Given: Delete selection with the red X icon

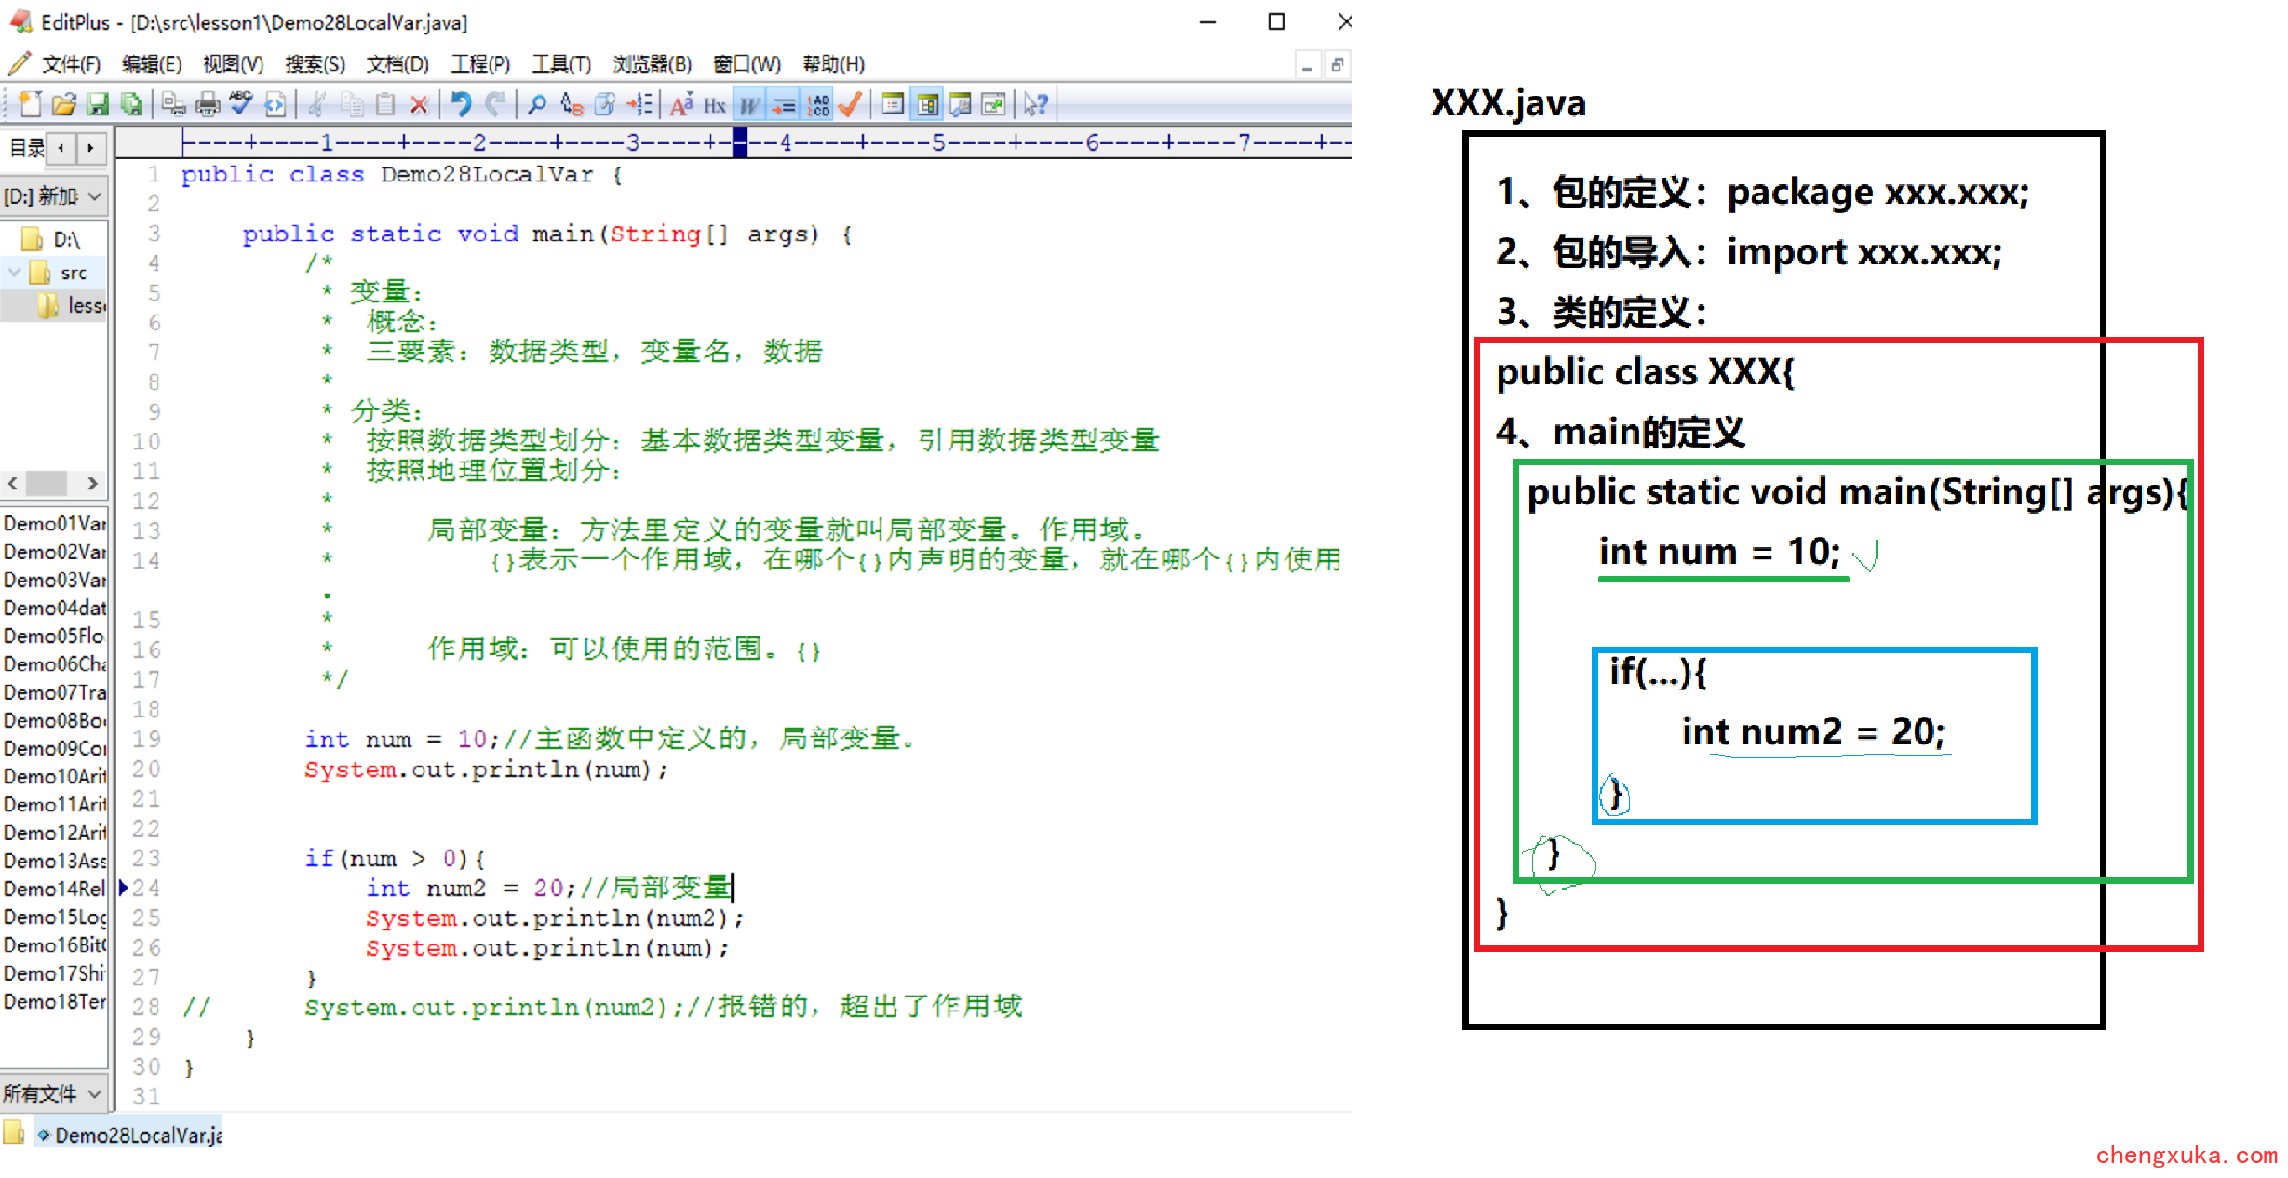Looking at the screenshot, I should pos(420,104).
